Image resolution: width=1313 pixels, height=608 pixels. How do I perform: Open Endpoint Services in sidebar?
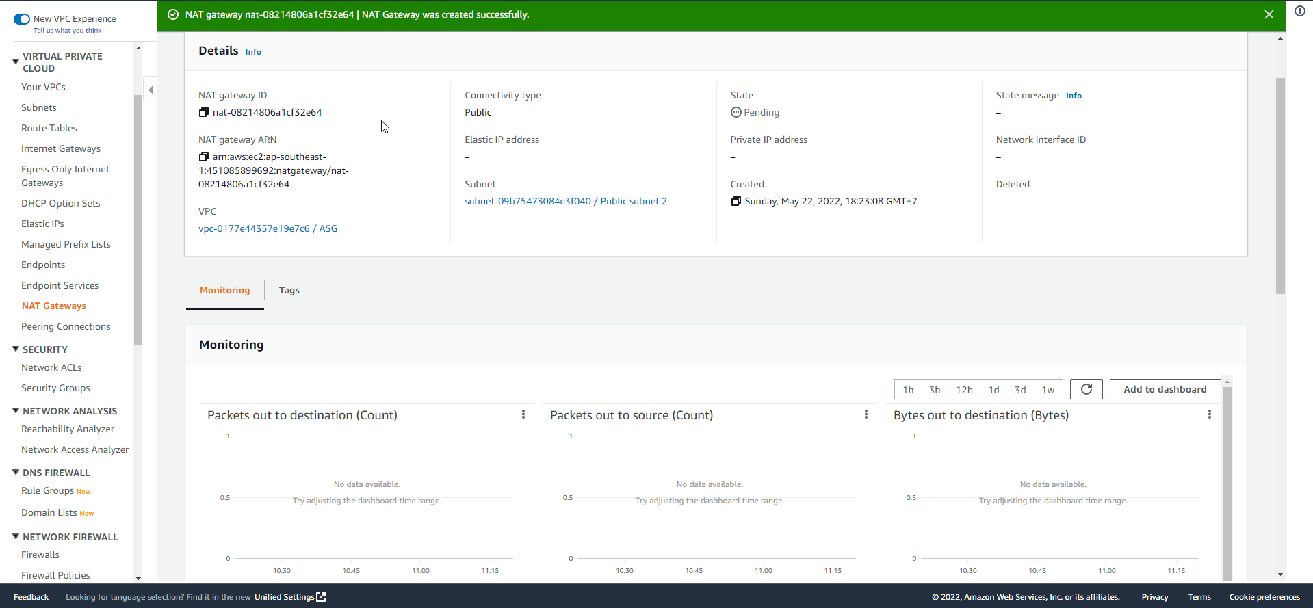[x=60, y=285]
